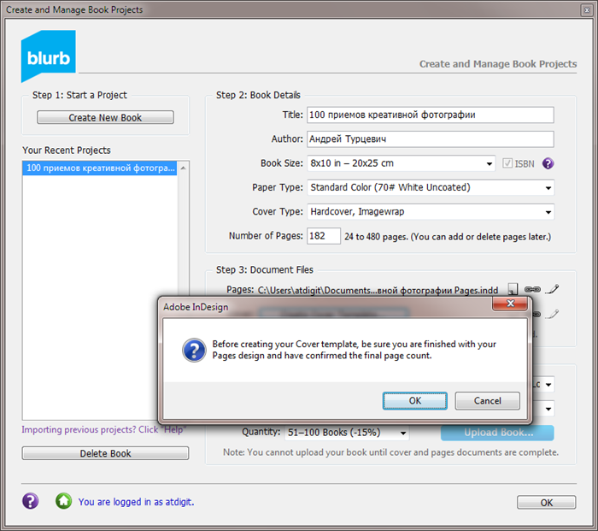Viewport: 598px width, 531px height.
Task: Click the 'You are logged in as atdigit' link
Action: (x=136, y=502)
